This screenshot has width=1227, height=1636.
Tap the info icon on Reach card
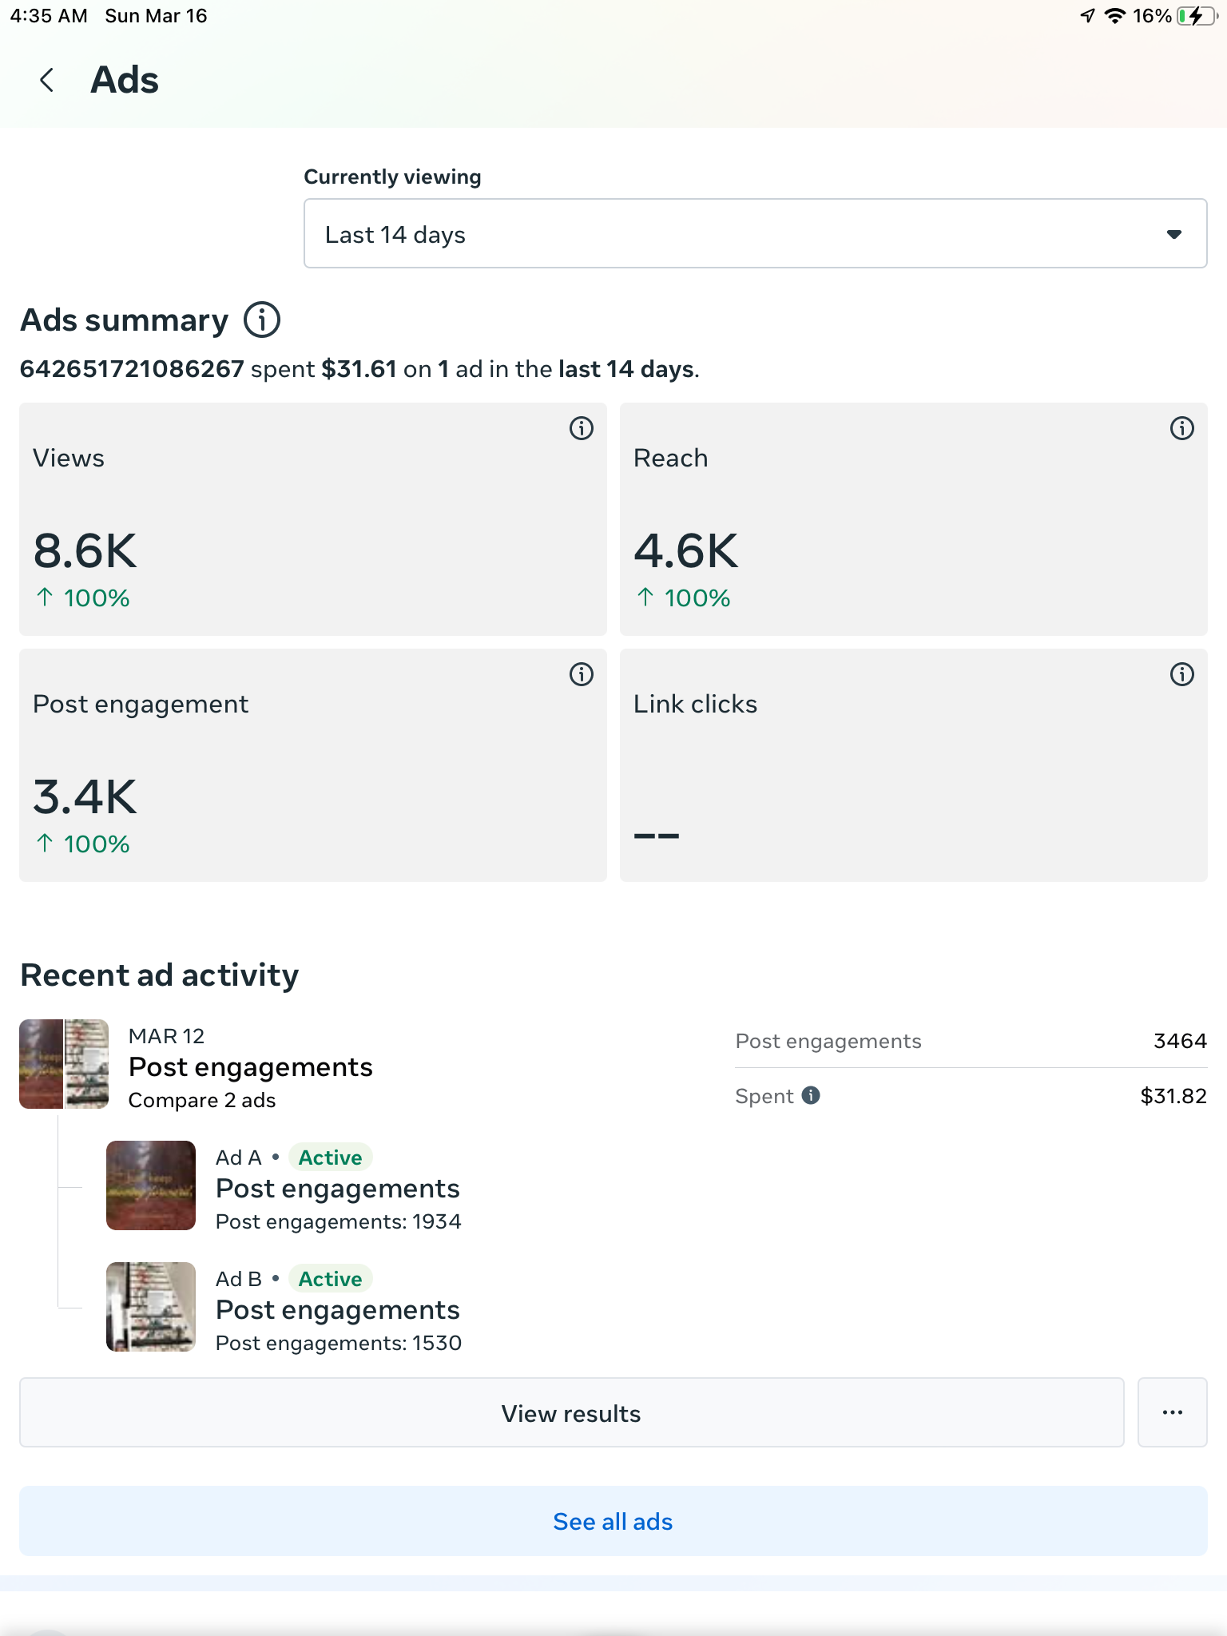click(1181, 429)
